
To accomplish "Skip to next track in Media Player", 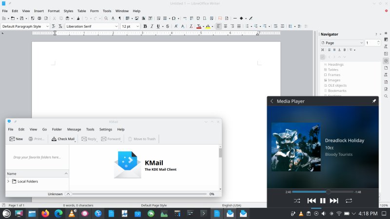I will pos(334,201).
